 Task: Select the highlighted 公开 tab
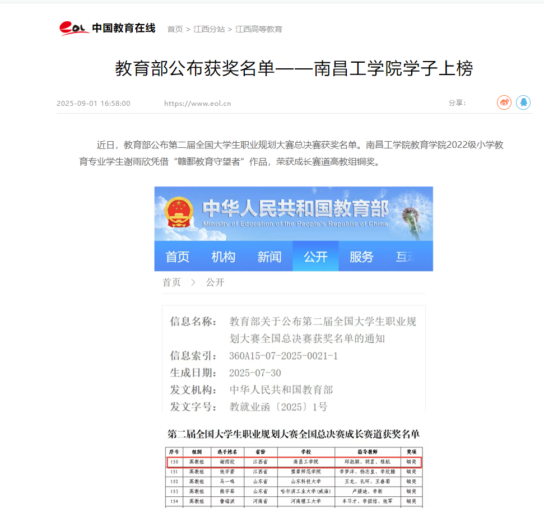pyautogui.click(x=315, y=257)
